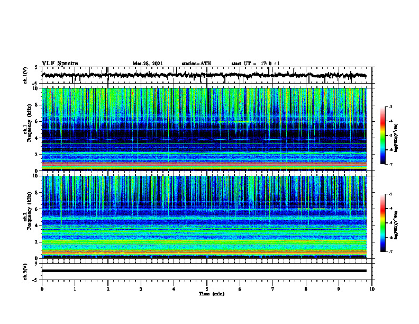
Task: Click time axis tick label "9"
Action: coord(339,289)
